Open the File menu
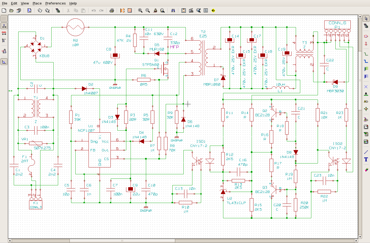Image resolution: width=370 pixels, height=243 pixels. click(x=4, y=3)
